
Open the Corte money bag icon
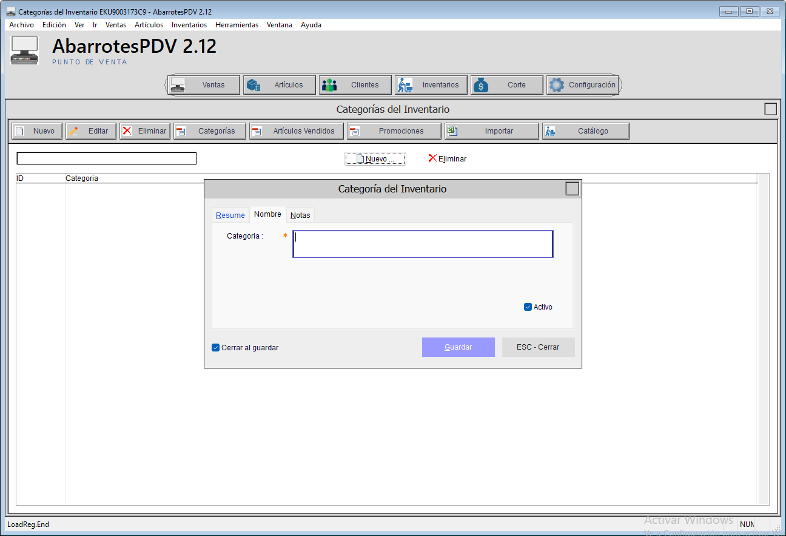(x=480, y=85)
